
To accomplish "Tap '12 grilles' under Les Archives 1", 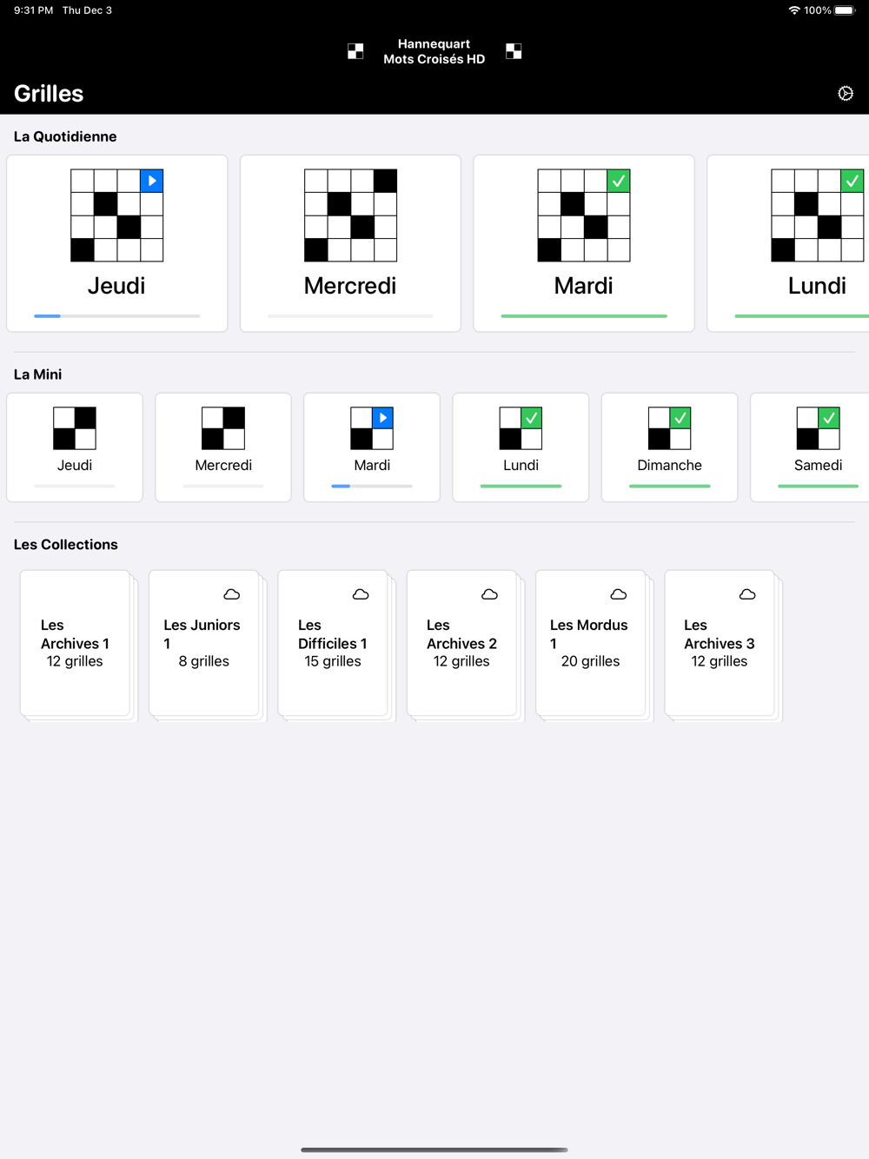I will (75, 661).
